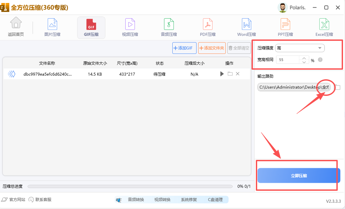Open the 压缩强度 dropdown
The height and width of the screenshot is (209, 345).
299,48
